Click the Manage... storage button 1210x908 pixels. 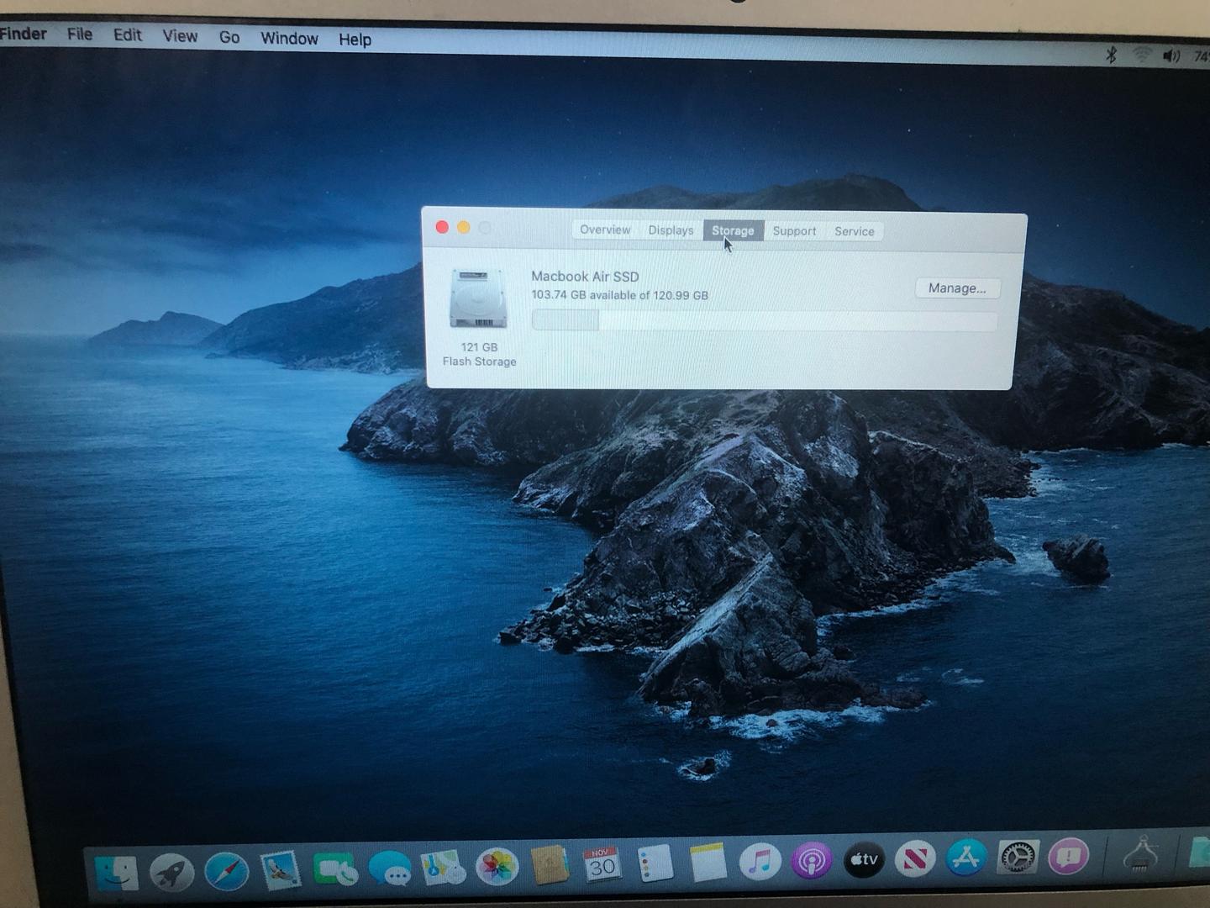[x=956, y=288]
